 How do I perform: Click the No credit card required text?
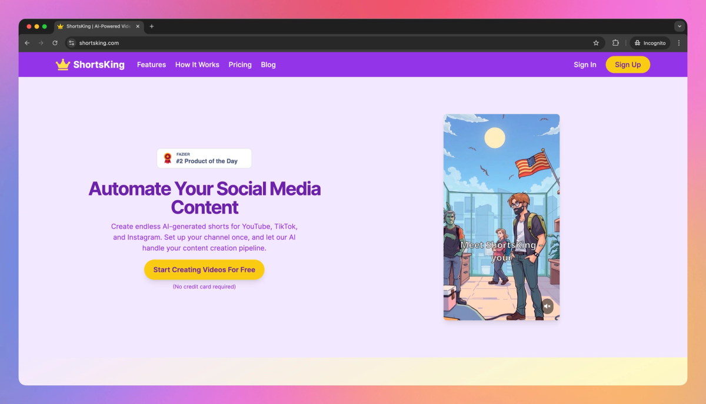click(x=204, y=287)
